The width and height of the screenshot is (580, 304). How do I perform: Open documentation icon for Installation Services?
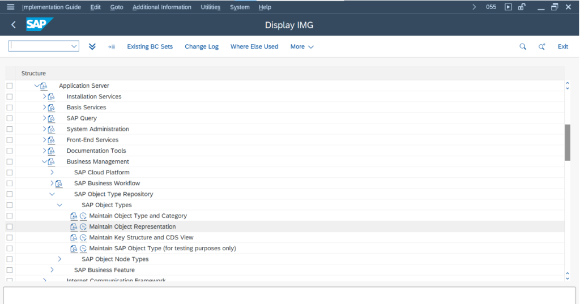[52, 97]
